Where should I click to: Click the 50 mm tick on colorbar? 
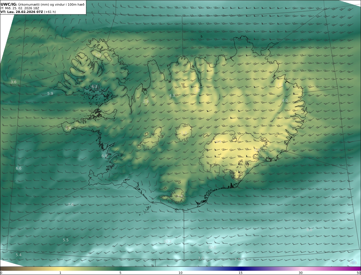pos(359,273)
